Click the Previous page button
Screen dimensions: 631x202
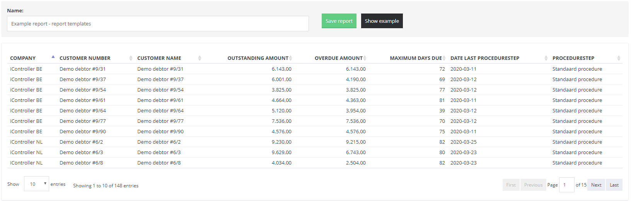pos(533,185)
